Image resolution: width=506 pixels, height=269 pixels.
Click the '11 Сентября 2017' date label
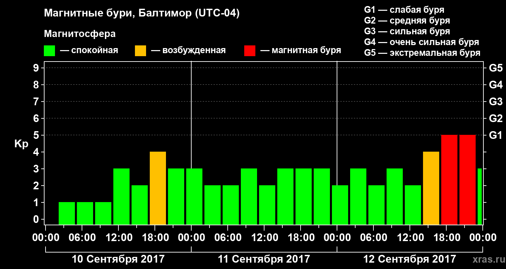pos(264,259)
